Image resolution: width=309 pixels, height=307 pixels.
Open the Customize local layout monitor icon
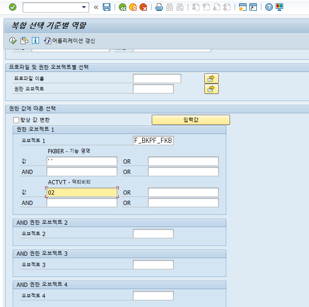[x=279, y=8]
